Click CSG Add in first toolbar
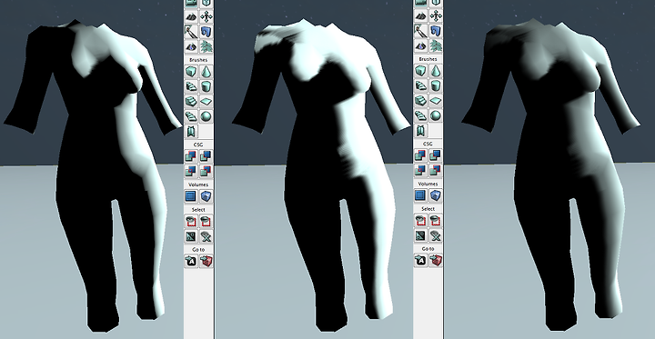The height and width of the screenshot is (339, 655). 191,156
